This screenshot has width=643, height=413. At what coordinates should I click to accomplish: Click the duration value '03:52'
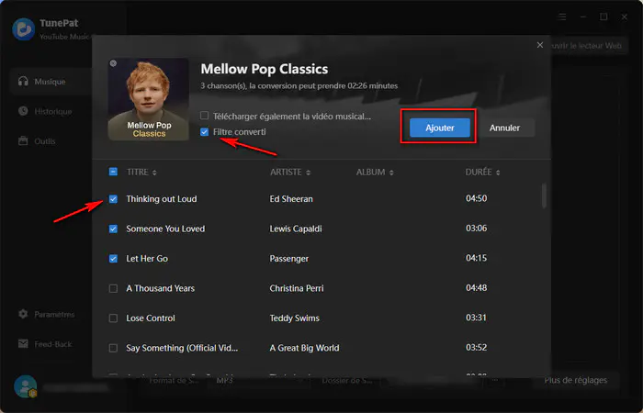476,348
